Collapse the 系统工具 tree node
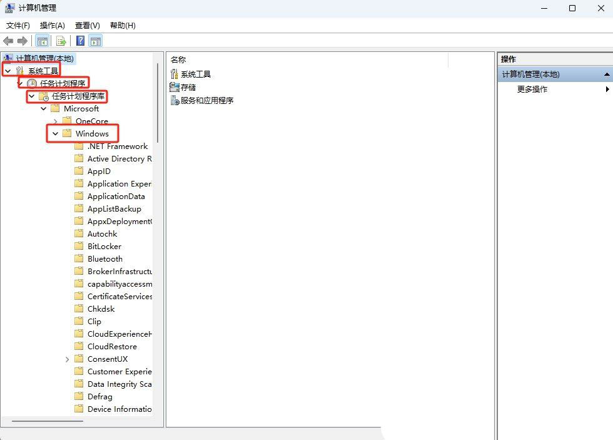 (8, 71)
